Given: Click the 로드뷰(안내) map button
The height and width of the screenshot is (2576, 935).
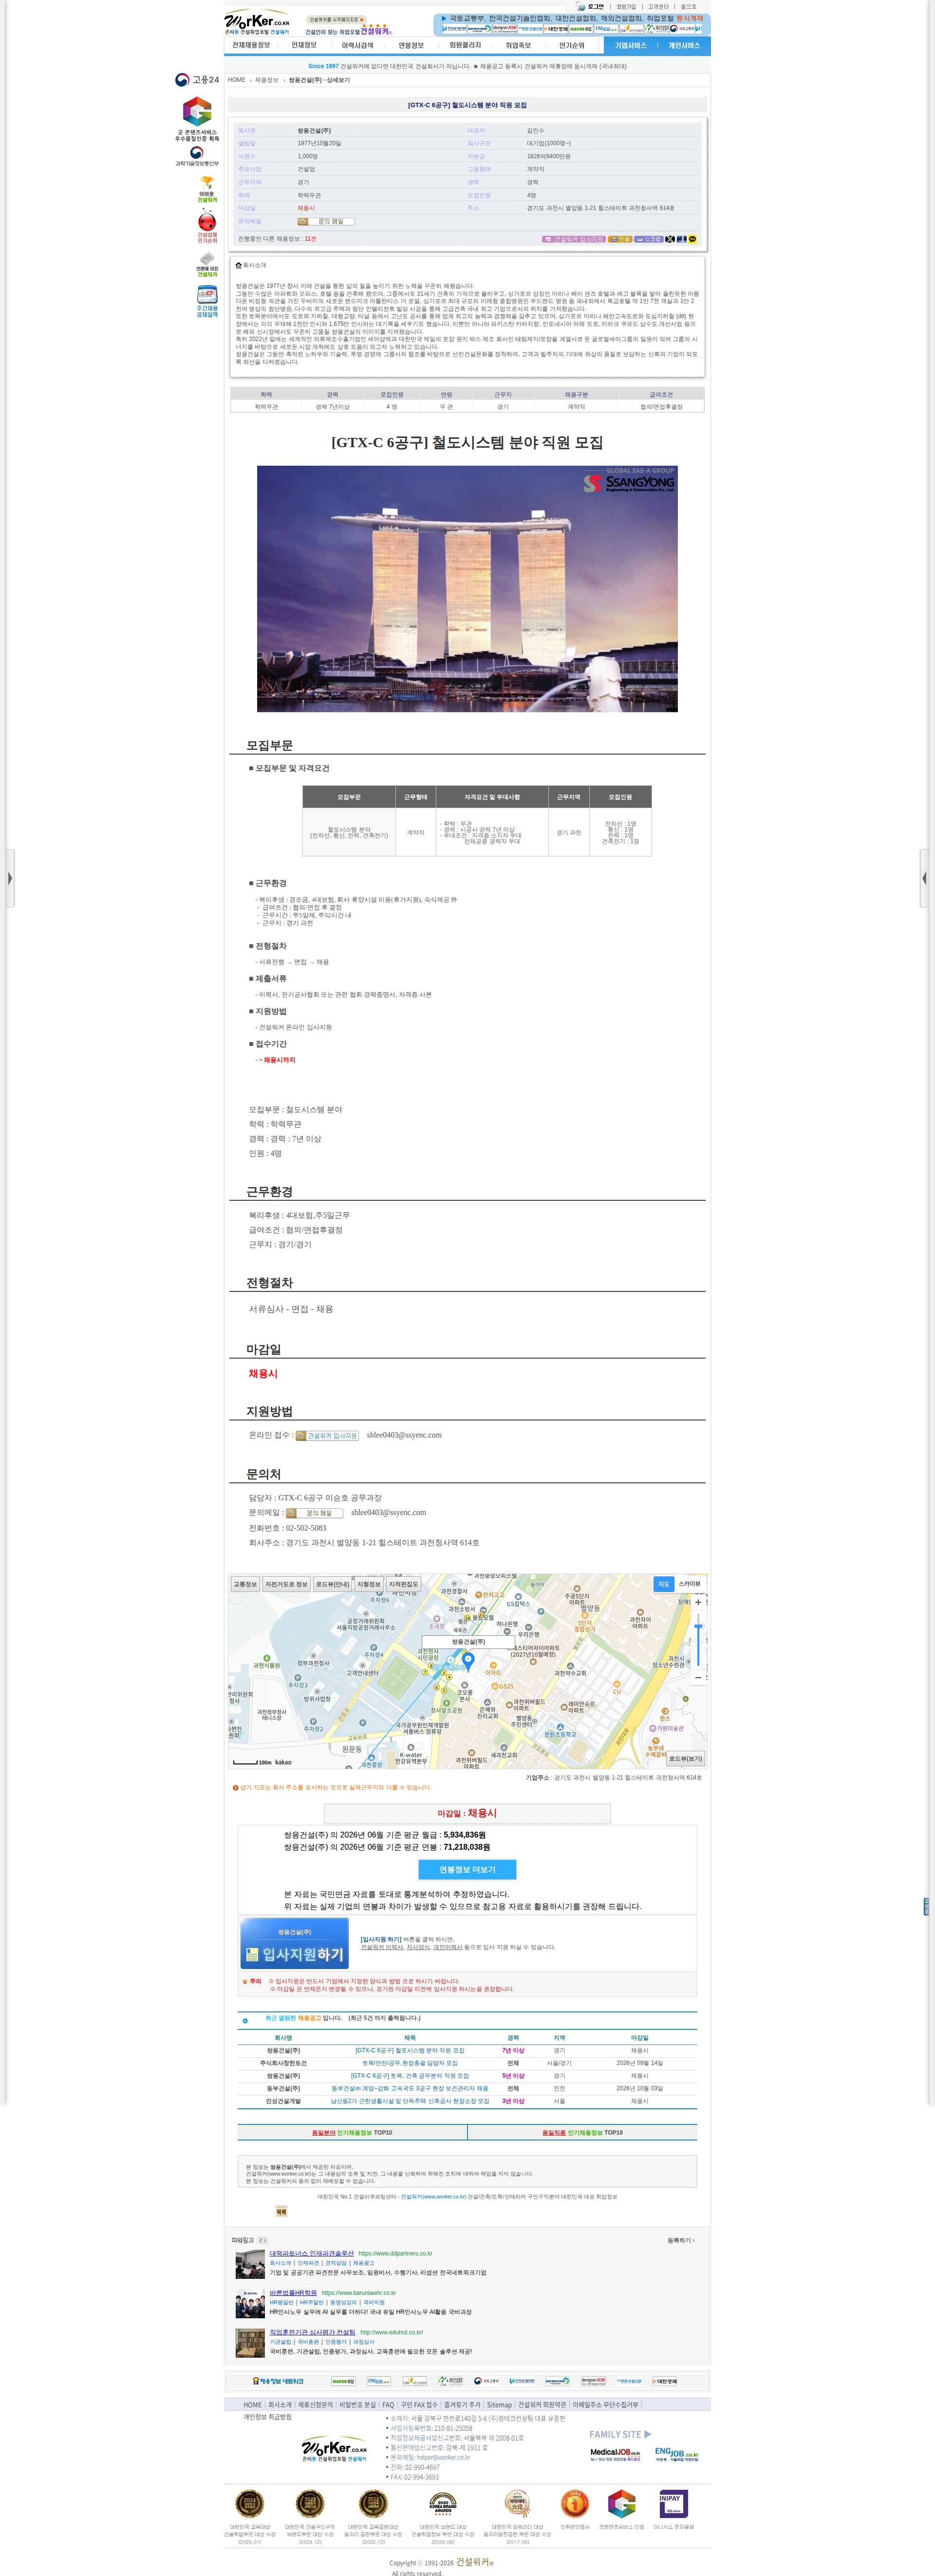Looking at the screenshot, I should (333, 1584).
